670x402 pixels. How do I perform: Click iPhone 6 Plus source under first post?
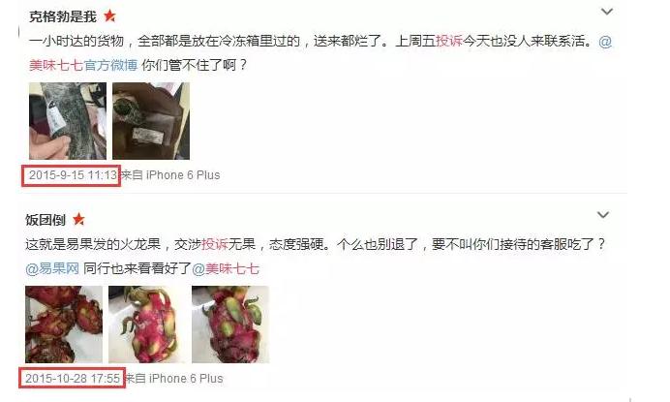(x=183, y=175)
